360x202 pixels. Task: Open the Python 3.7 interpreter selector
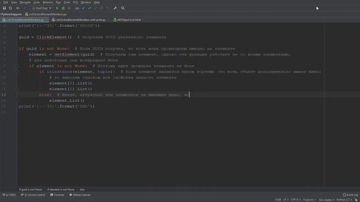(x=344, y=200)
